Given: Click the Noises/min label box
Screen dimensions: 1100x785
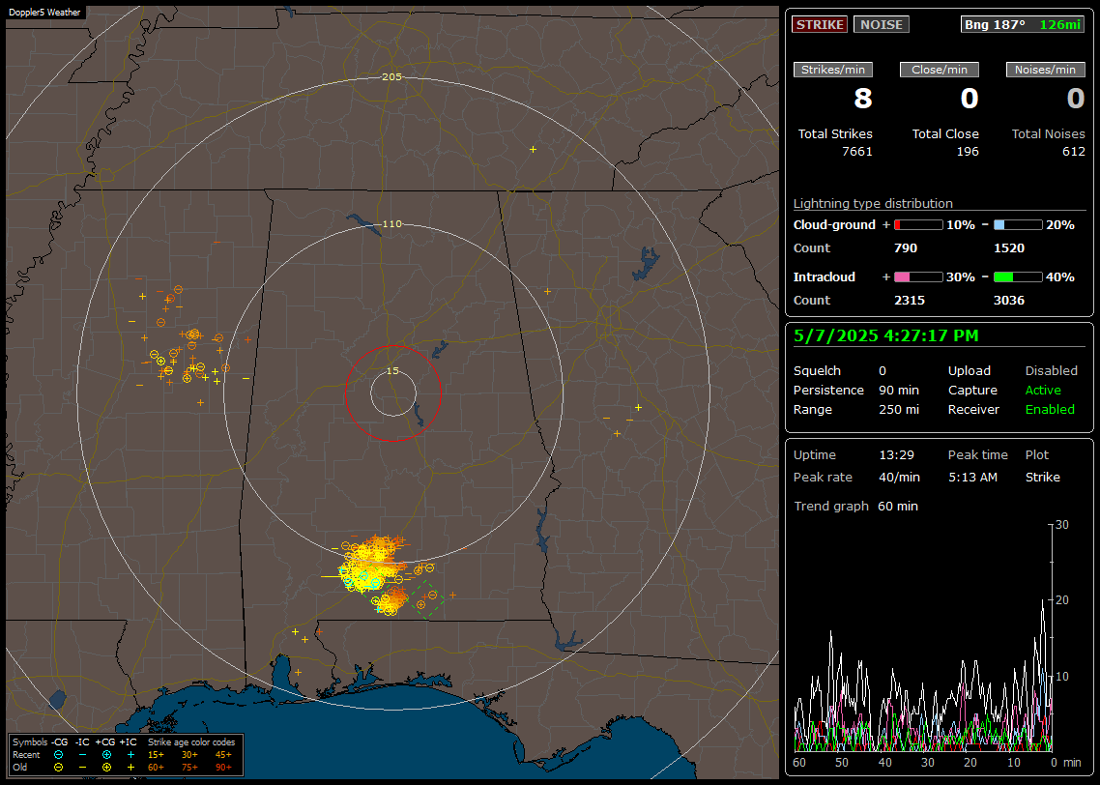Looking at the screenshot, I should [1045, 70].
